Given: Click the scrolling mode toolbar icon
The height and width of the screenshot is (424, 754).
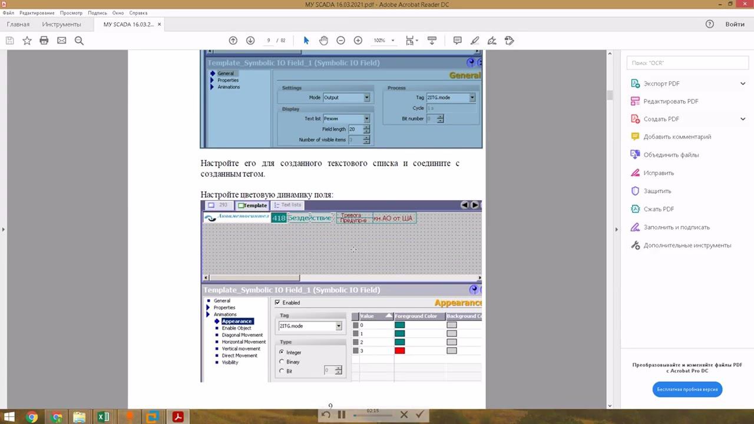Looking at the screenshot, I should pyautogui.click(x=432, y=41).
